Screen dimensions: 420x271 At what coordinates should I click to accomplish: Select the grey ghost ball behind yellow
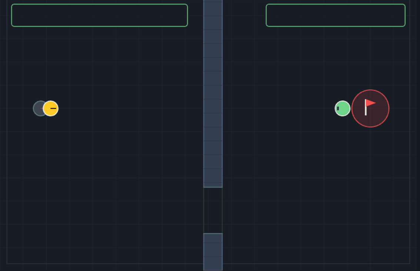38,109
